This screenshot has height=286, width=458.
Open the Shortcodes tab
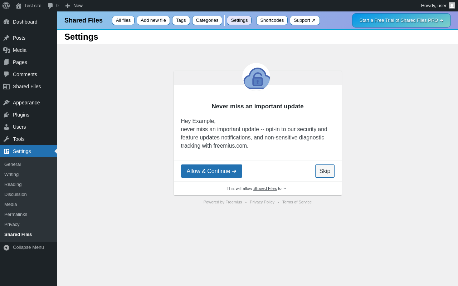pos(272,20)
